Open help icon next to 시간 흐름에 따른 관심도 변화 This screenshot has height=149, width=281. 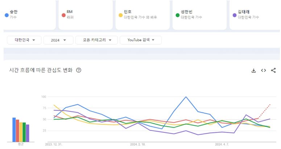[x=79, y=70]
